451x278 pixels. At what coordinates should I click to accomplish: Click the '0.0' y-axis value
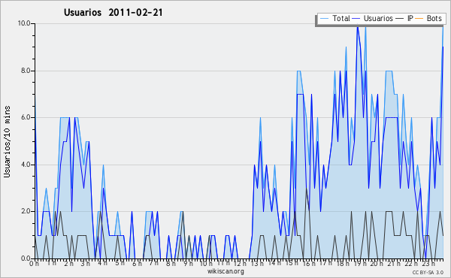click(26, 258)
